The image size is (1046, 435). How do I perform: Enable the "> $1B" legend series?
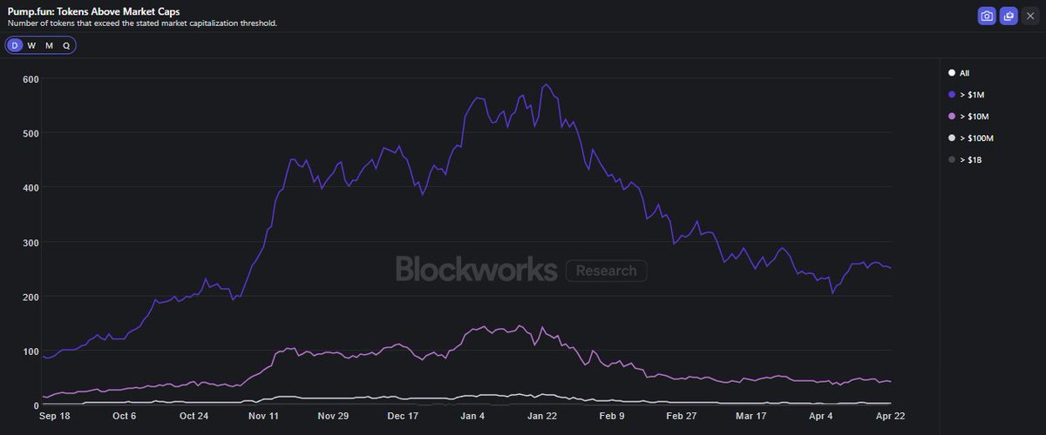(x=969, y=160)
